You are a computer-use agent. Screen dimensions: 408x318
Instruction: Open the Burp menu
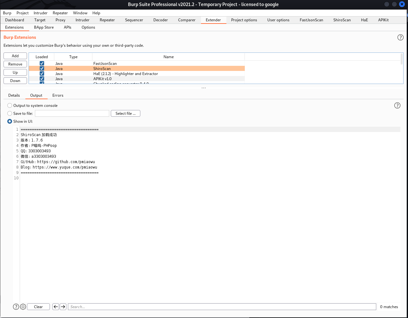tap(7, 13)
